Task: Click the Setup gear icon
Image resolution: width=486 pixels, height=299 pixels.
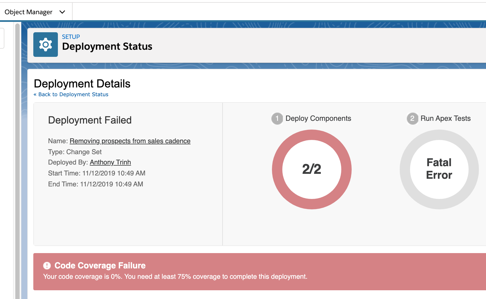Action: (x=46, y=45)
